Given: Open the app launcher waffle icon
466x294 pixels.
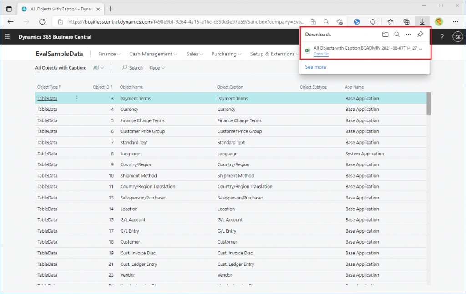Looking at the screenshot, I should coord(8,36).
